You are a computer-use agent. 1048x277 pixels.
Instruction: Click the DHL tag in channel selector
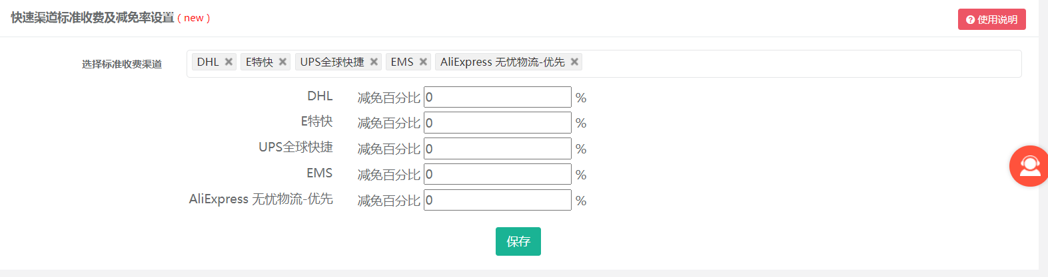(208, 62)
